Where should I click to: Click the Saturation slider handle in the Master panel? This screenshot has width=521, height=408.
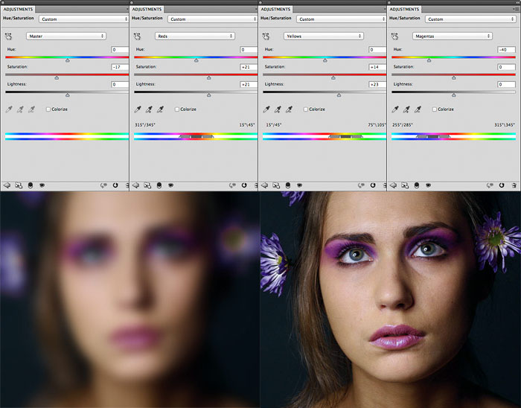pos(57,77)
